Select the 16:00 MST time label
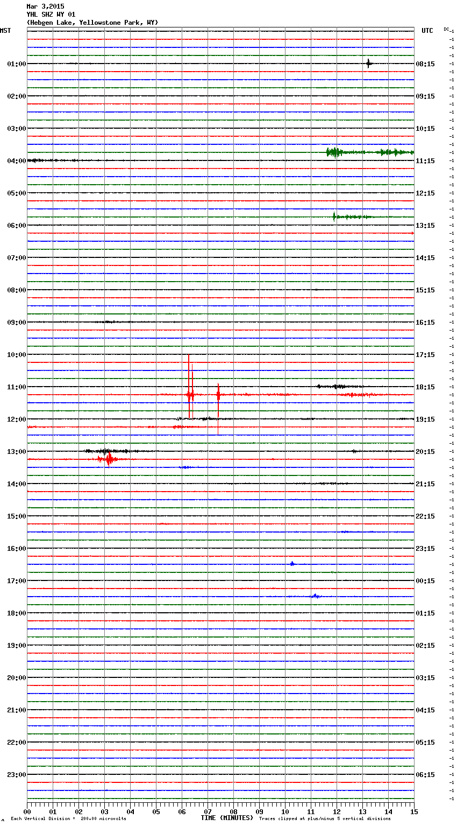 click(17, 549)
